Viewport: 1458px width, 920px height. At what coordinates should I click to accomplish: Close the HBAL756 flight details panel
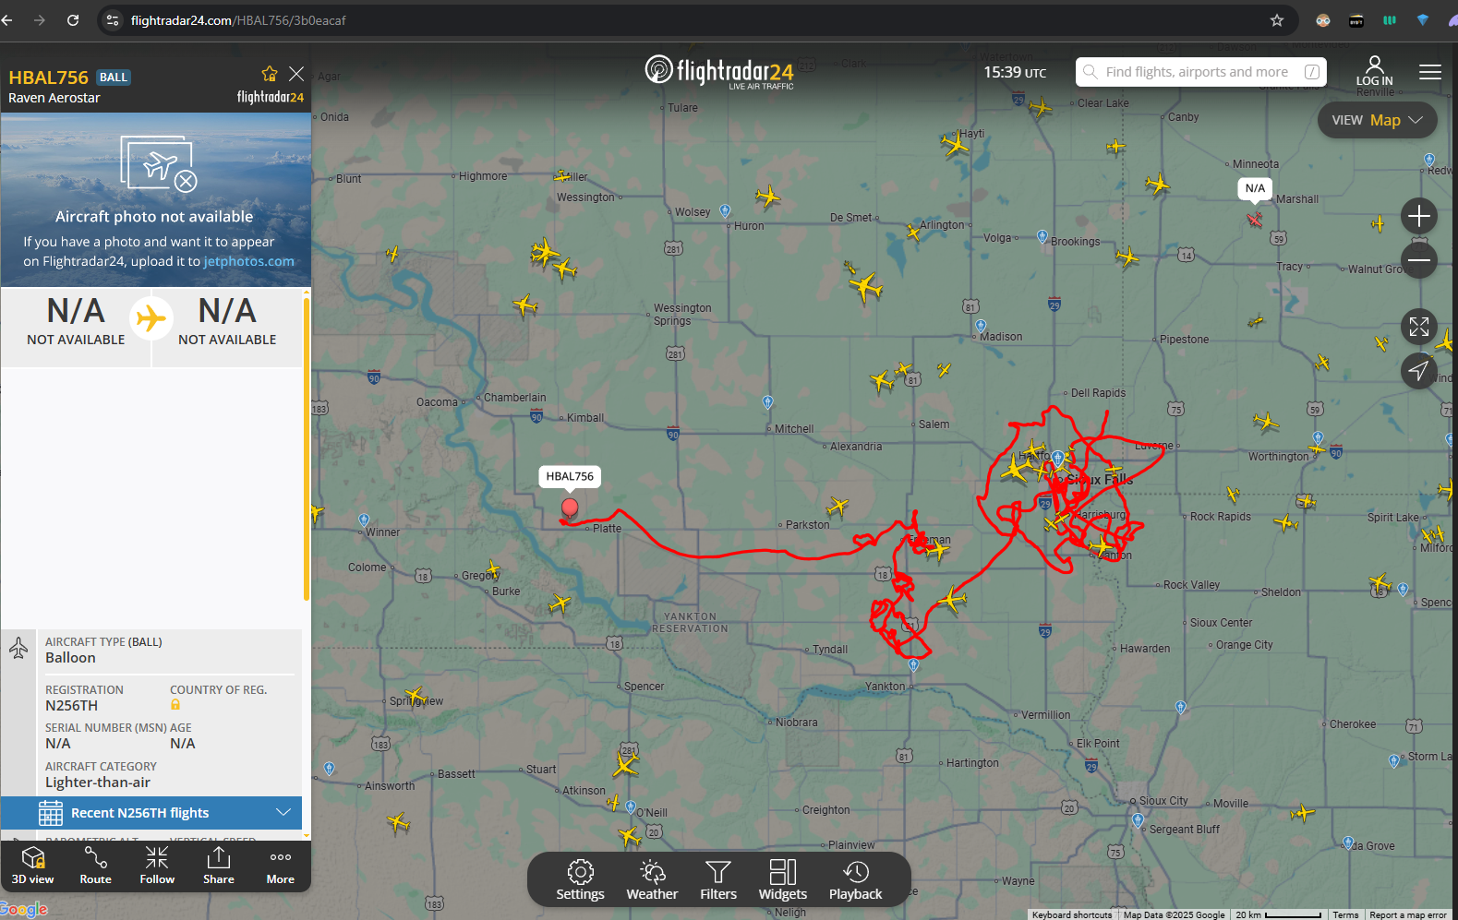(x=296, y=74)
